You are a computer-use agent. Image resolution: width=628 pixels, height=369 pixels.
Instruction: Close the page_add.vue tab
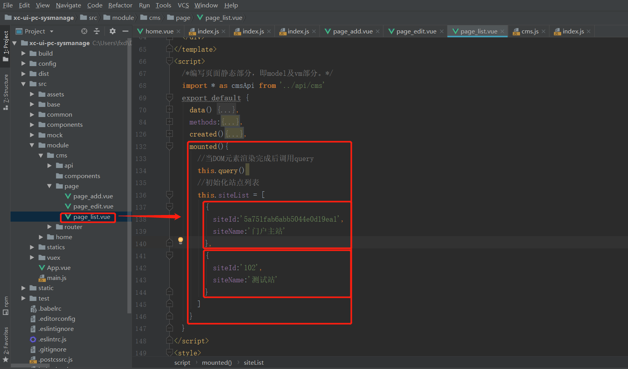[x=377, y=31]
